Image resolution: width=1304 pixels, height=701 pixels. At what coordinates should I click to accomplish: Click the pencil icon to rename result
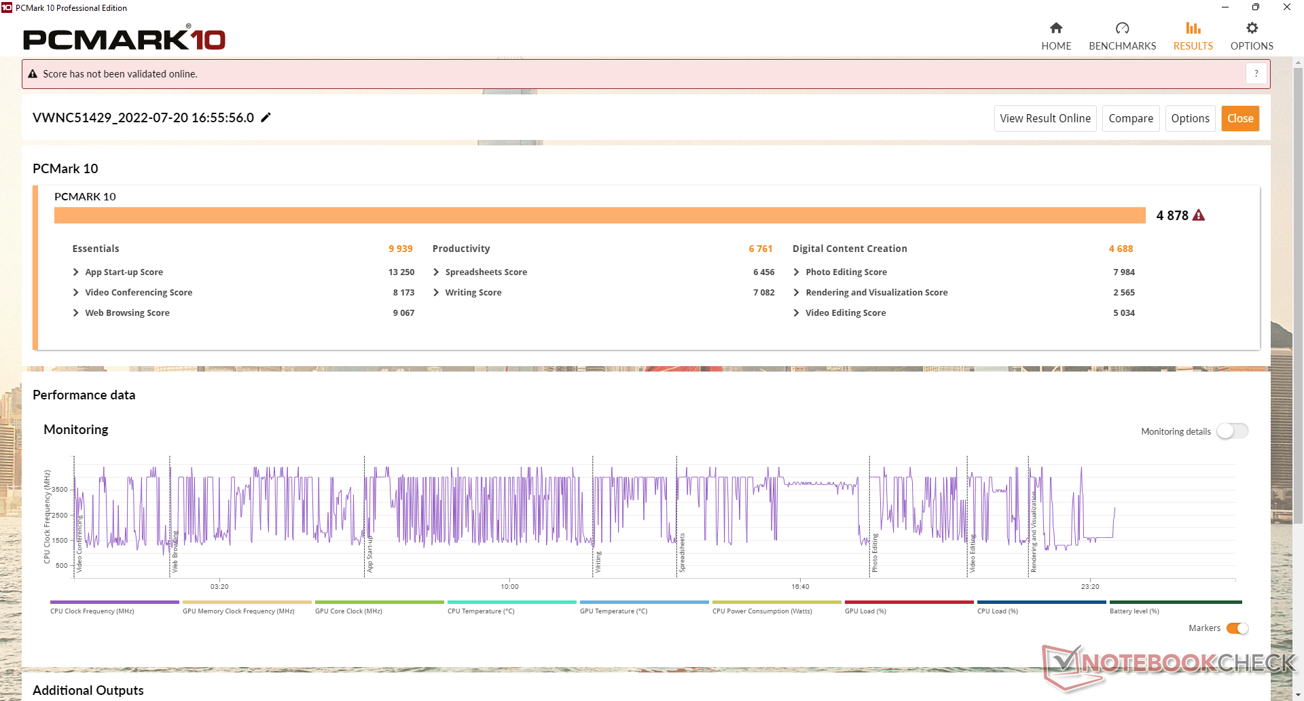[266, 118]
